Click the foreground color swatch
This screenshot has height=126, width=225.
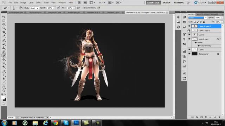tap(3, 98)
